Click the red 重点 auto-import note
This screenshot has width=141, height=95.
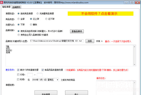coord(118,41)
